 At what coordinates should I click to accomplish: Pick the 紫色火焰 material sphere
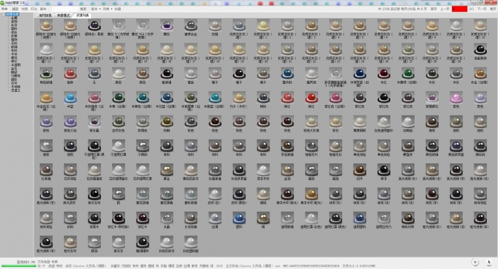pyautogui.click(x=70, y=122)
